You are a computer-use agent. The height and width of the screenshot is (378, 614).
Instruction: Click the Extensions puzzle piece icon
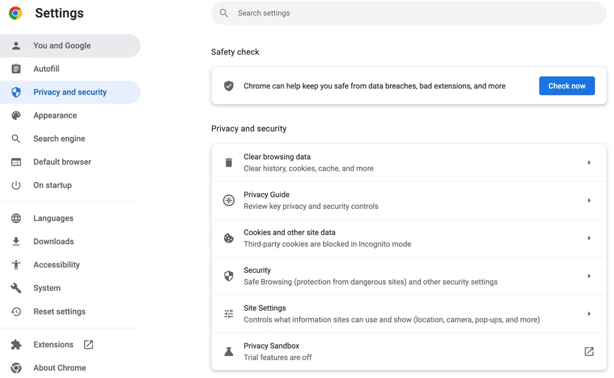[16, 345]
